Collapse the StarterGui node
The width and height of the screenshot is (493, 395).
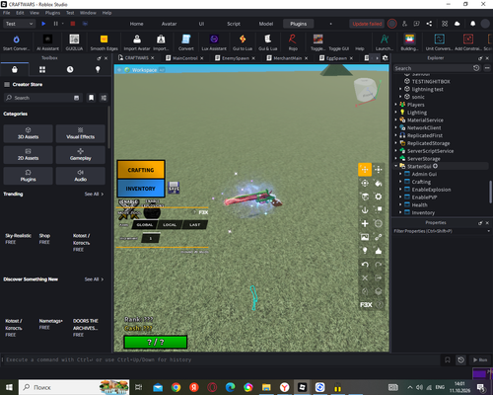point(396,166)
